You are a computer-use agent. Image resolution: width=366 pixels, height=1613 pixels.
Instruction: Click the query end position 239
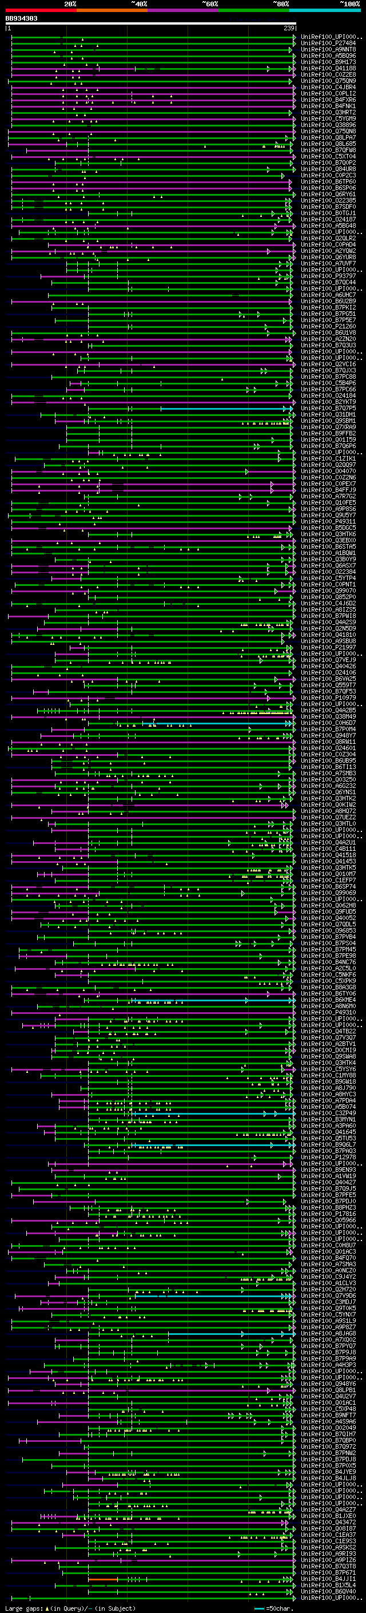point(289,28)
